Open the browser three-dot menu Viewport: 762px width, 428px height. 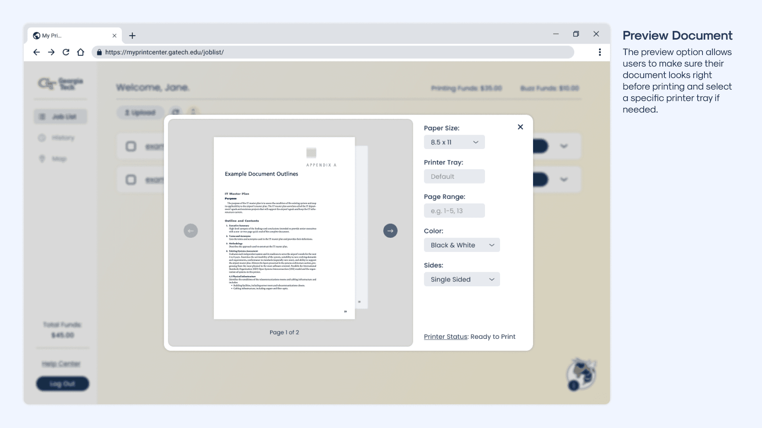pyautogui.click(x=600, y=52)
